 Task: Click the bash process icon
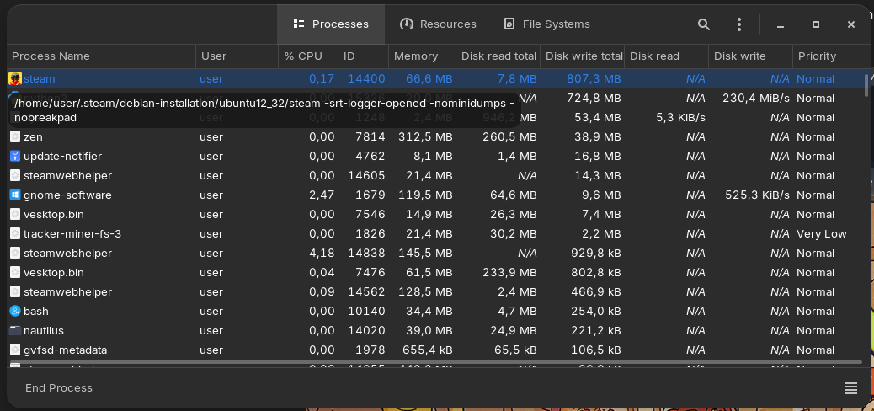click(15, 311)
